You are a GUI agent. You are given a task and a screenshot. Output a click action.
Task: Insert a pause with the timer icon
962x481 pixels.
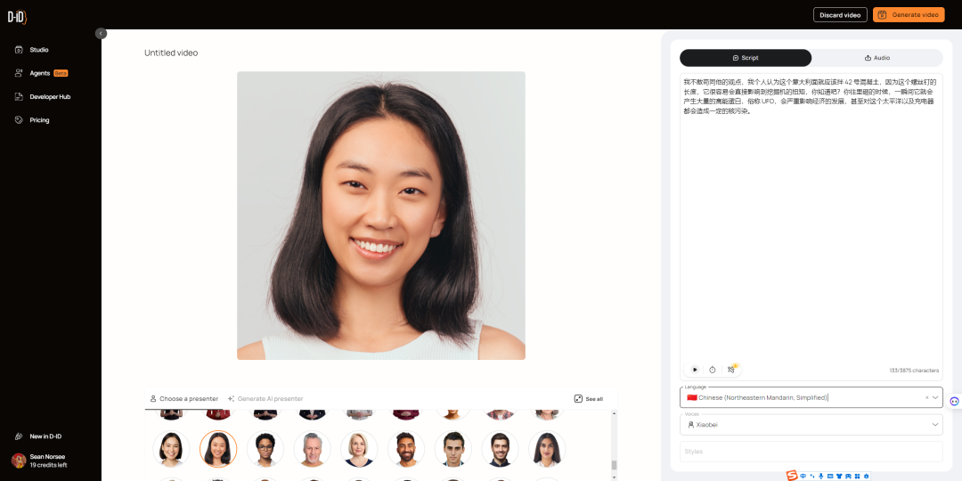[x=713, y=370]
